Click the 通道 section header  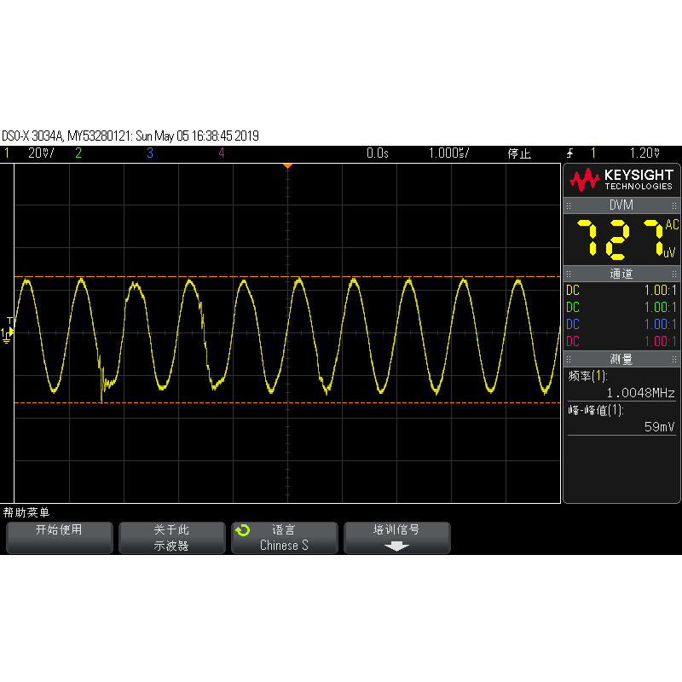pos(621,274)
